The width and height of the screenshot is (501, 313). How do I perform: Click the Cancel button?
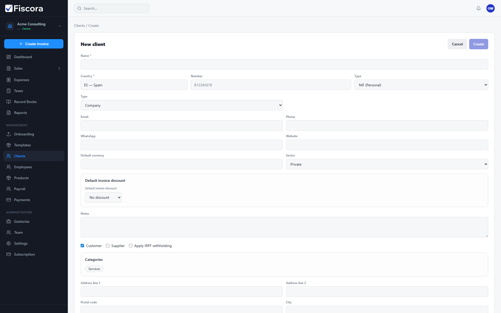click(x=457, y=44)
